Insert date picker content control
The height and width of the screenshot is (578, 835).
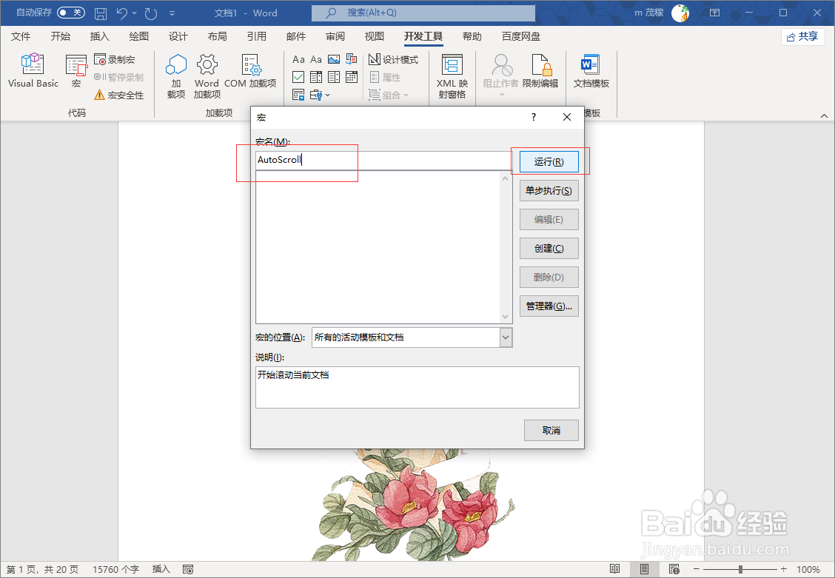pyautogui.click(x=352, y=77)
